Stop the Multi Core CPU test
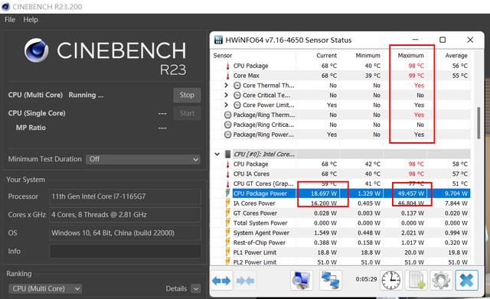The image size is (490, 299). coord(187,95)
